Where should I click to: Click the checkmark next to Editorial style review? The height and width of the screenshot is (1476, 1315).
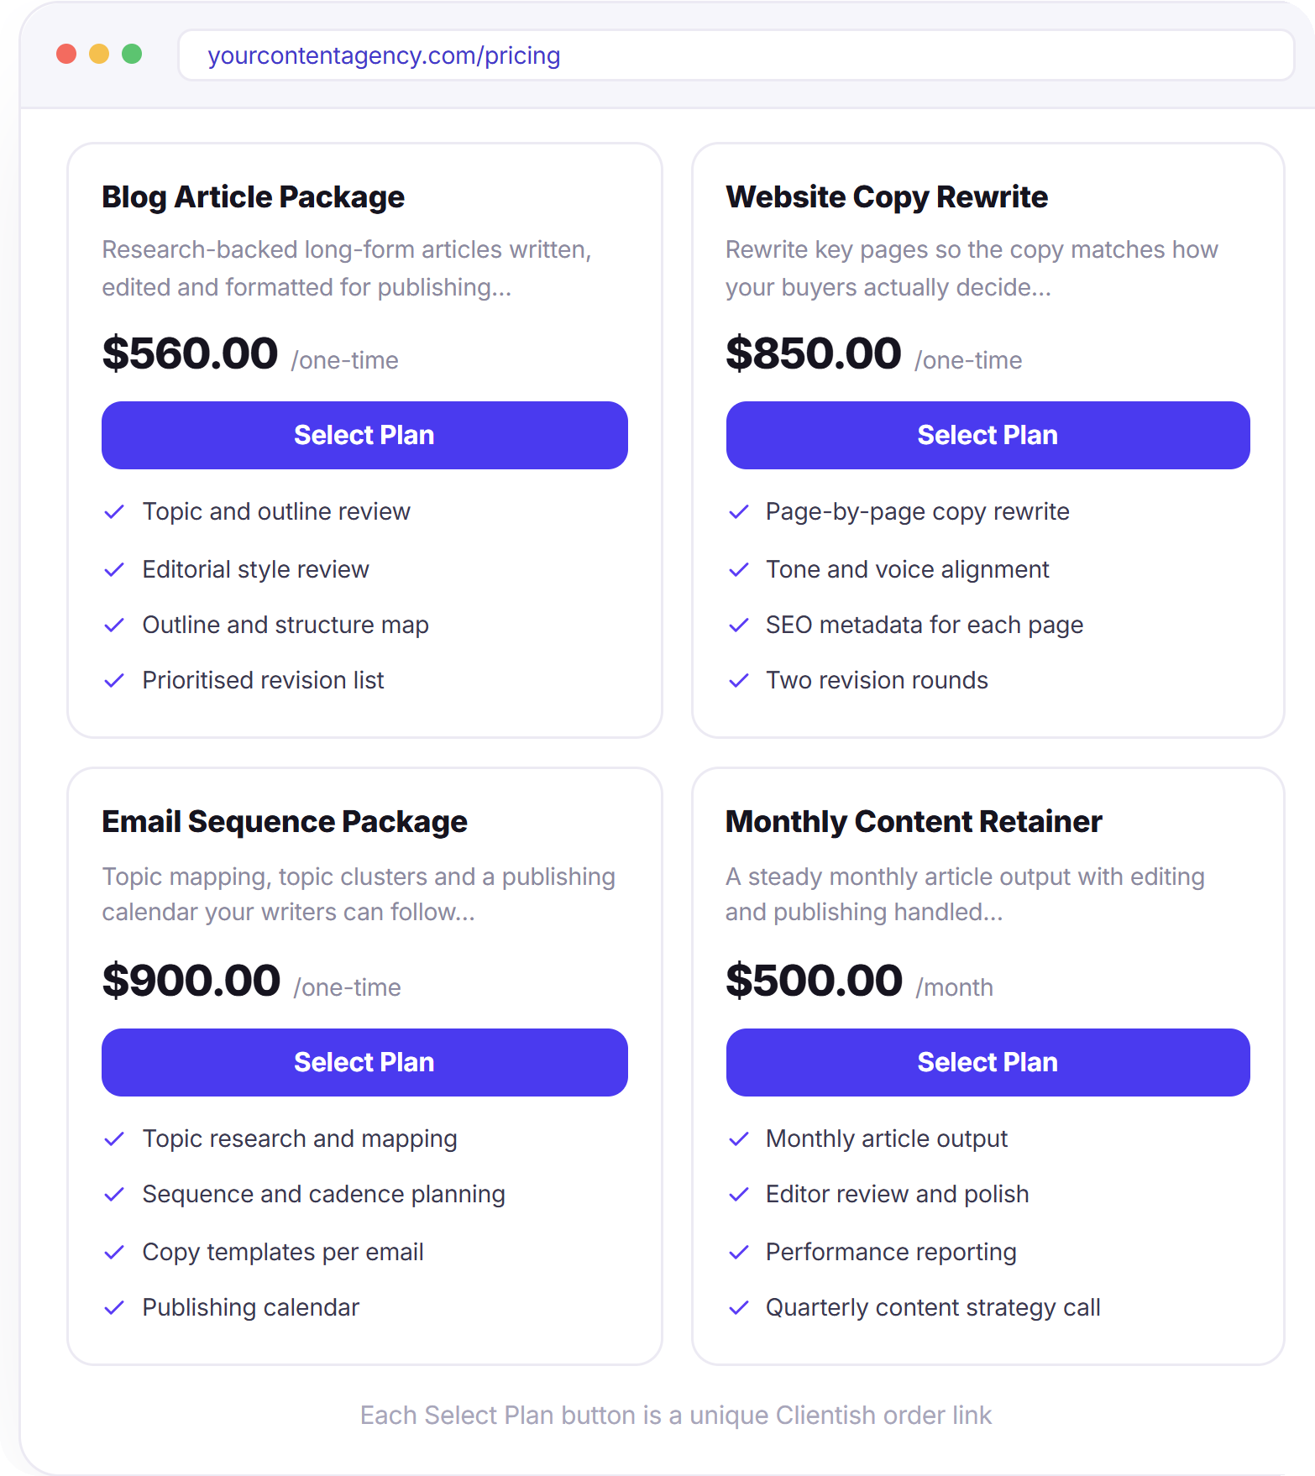click(114, 570)
